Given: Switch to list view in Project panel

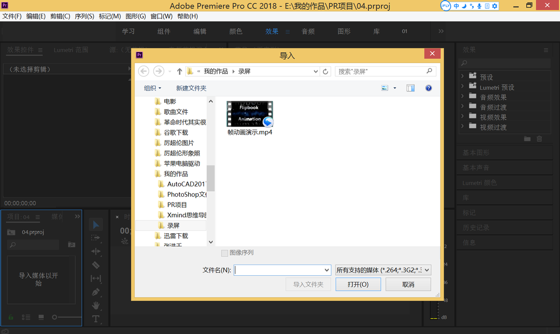Looking at the screenshot, I should click(x=26, y=317).
